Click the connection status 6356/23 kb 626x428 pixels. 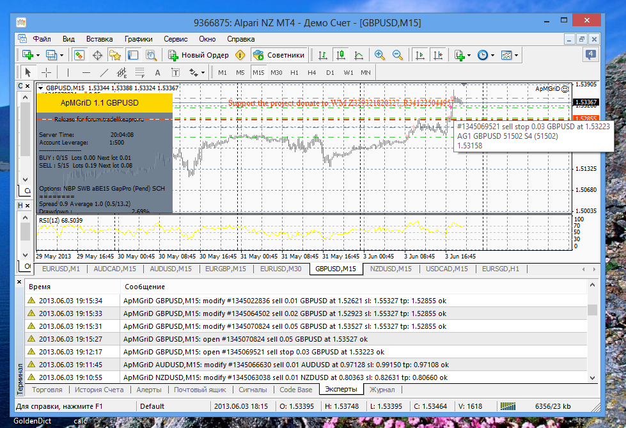coord(553,406)
